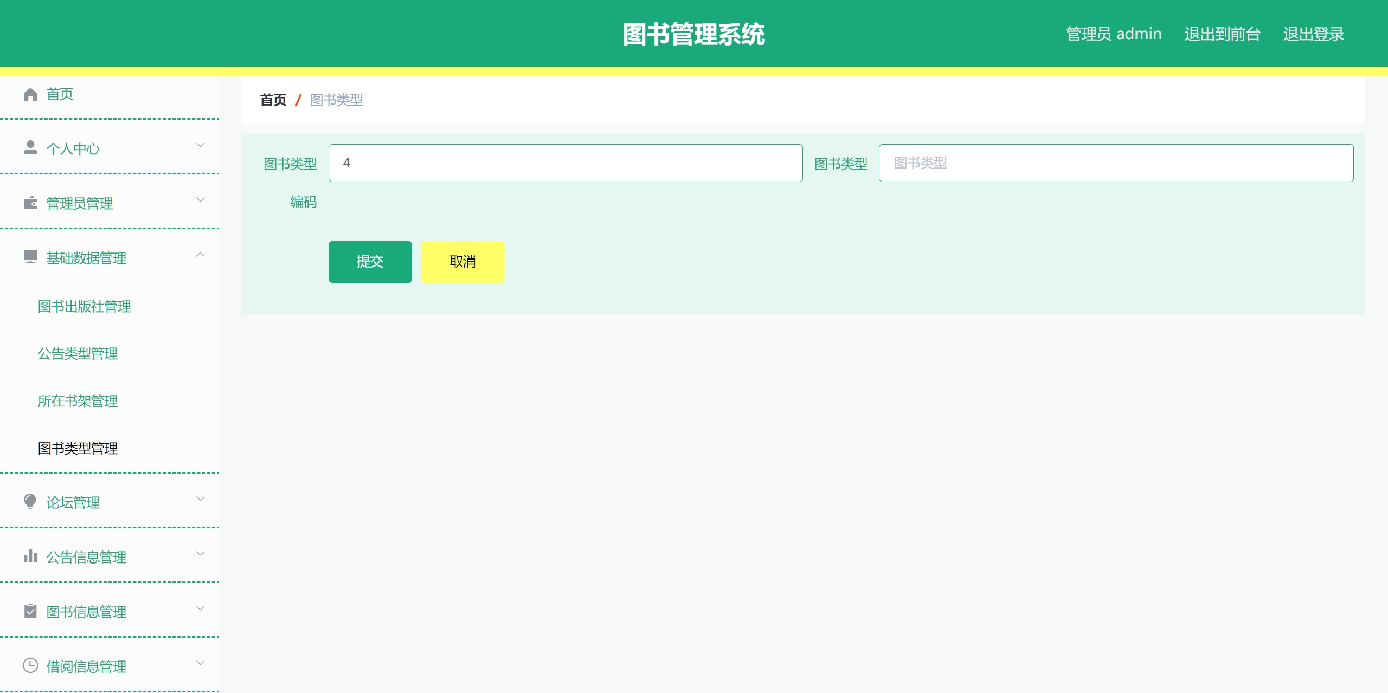
Task: Open 图书出版社管理 submenu item
Action: pyautogui.click(x=84, y=307)
